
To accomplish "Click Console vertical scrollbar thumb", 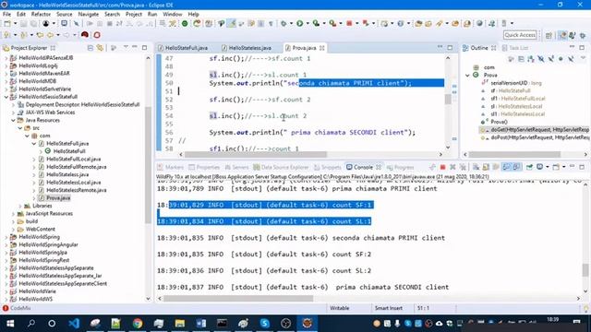I will point(585,269).
